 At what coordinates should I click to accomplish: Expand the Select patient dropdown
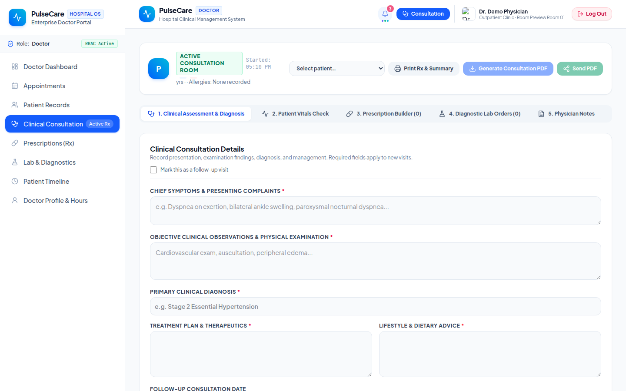(337, 69)
